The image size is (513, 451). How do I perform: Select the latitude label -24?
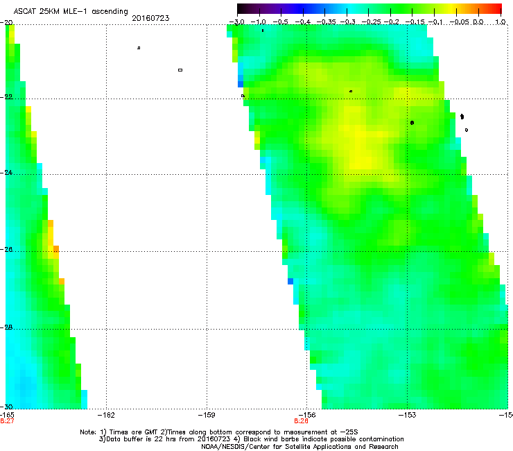coord(6,173)
